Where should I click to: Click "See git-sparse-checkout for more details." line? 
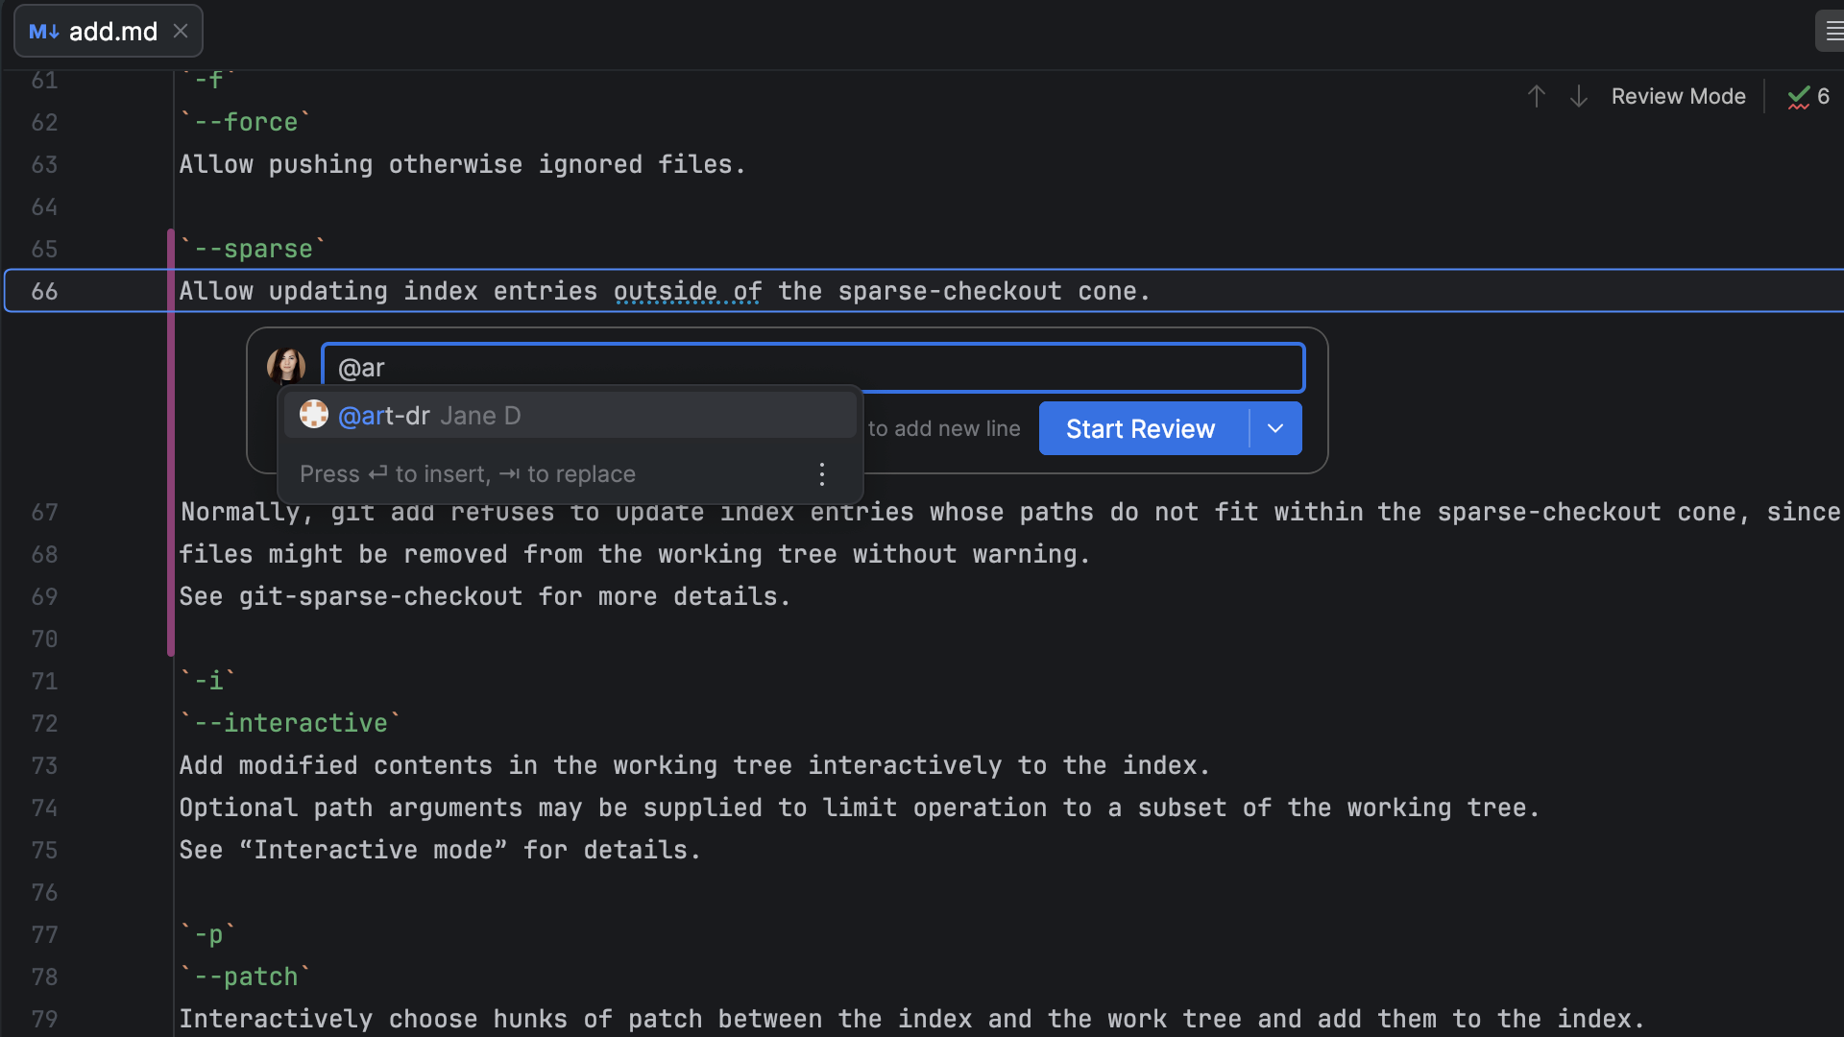pos(485,596)
